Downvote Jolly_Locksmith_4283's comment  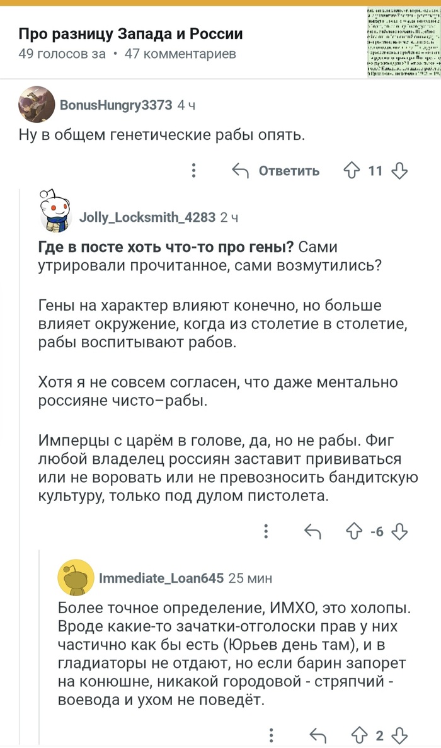tap(400, 531)
